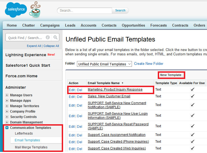This screenshot has height=153, width=207.
Task: Expand the Manage Users tree node
Action: coord(7,95)
